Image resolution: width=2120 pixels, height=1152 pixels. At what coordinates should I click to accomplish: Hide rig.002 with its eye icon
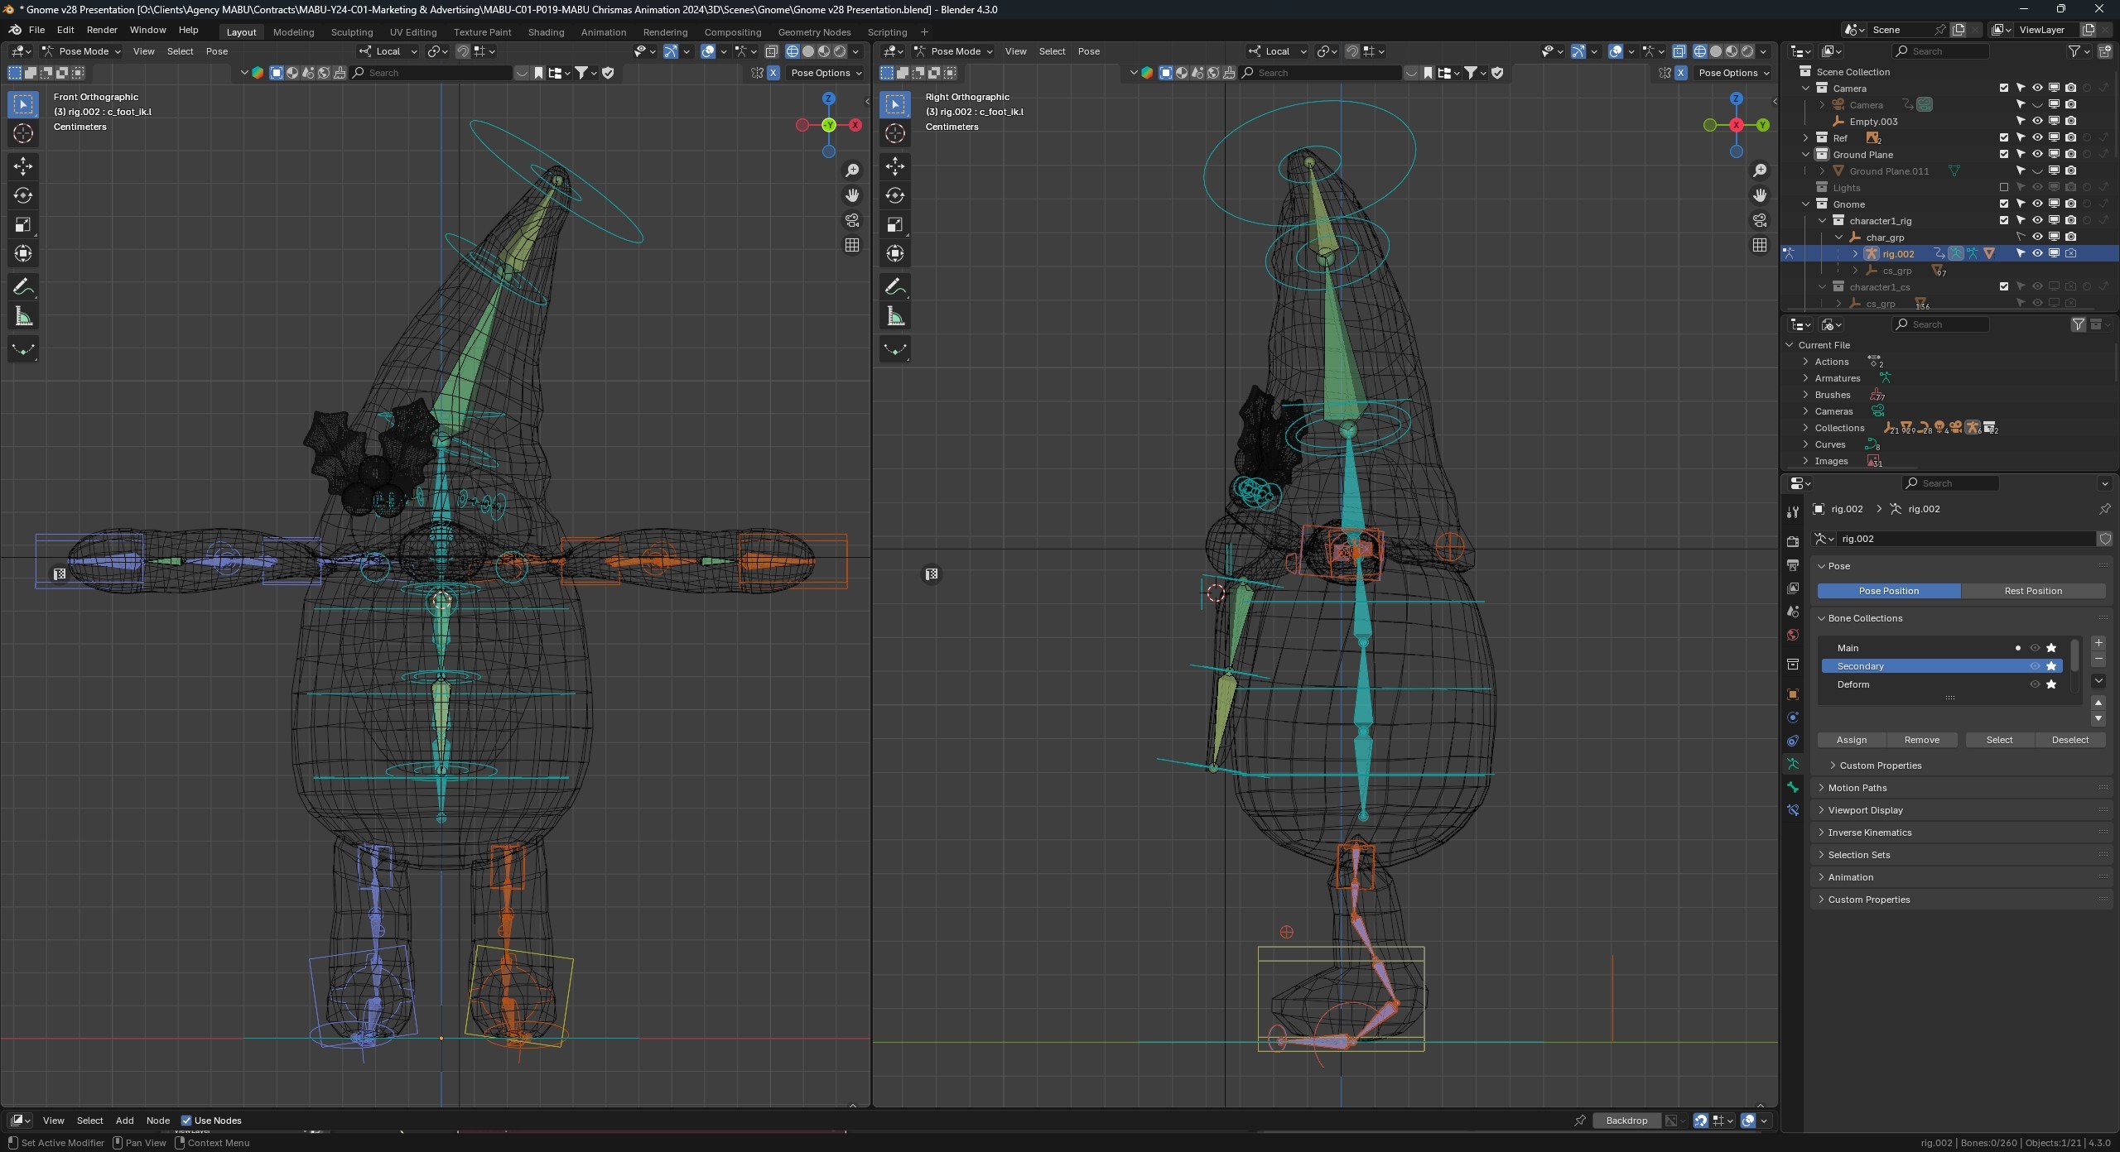coord(2037,253)
